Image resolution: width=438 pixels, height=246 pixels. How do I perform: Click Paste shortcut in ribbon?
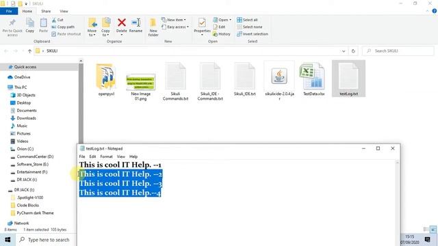(66, 33)
